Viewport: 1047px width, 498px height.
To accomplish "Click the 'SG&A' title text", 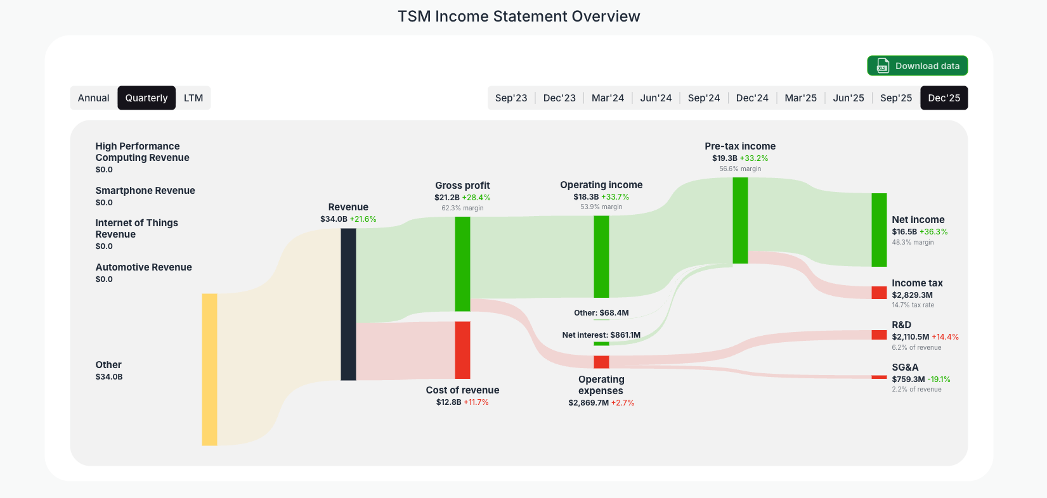I will pyautogui.click(x=905, y=367).
